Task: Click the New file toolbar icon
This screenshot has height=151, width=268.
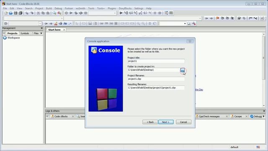Action: [x=6, y=13]
